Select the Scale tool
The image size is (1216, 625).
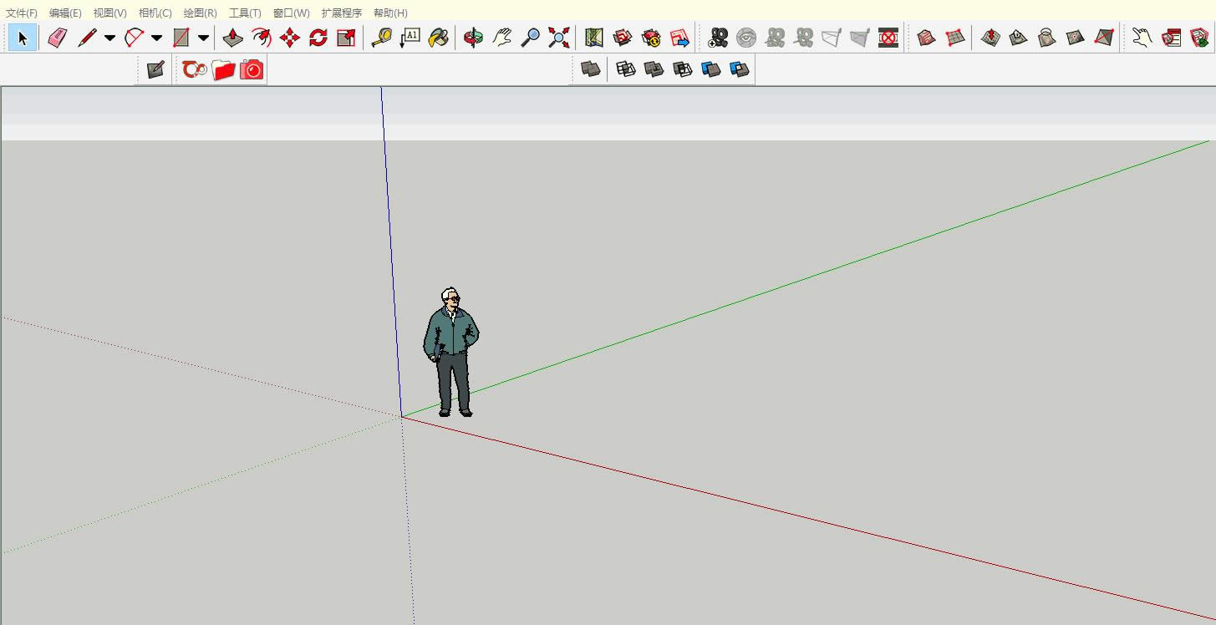pyautogui.click(x=346, y=38)
